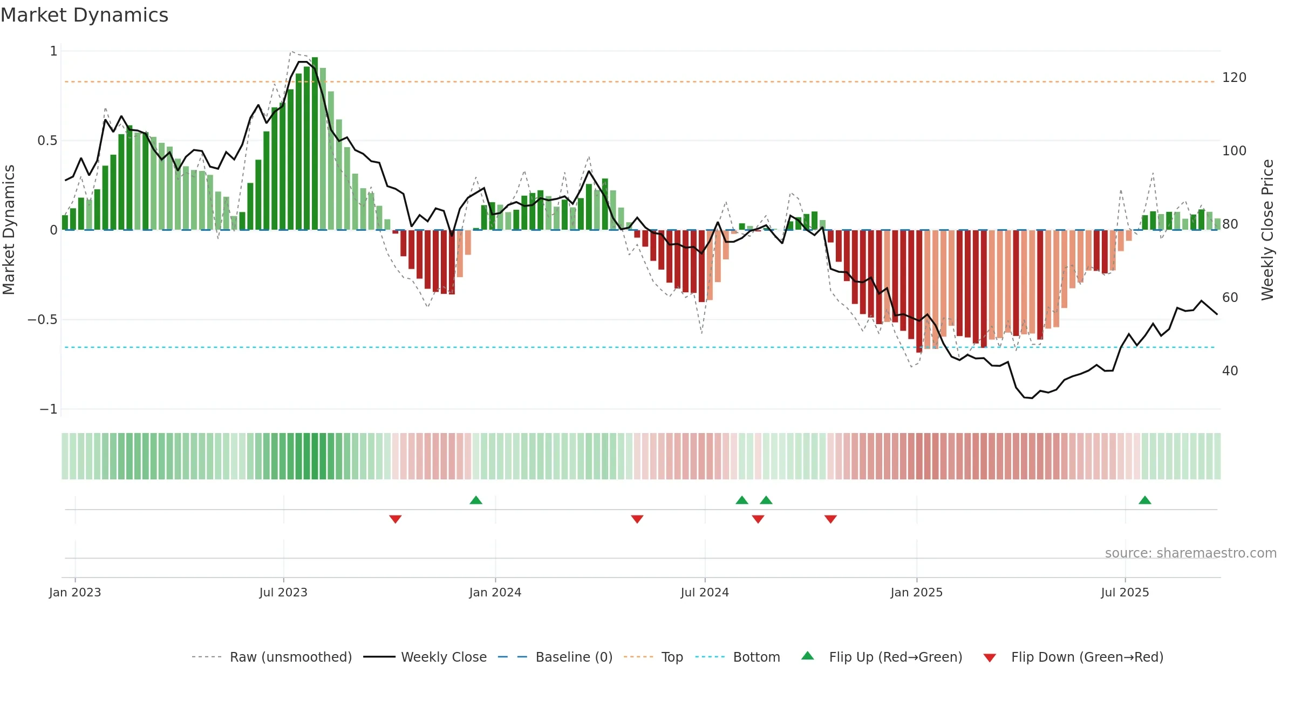Click the 100 label on the price axis
This screenshot has width=1295, height=728.
[1235, 151]
